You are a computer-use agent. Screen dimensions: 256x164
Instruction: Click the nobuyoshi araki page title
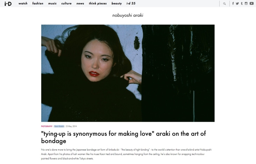(x=128, y=15)
